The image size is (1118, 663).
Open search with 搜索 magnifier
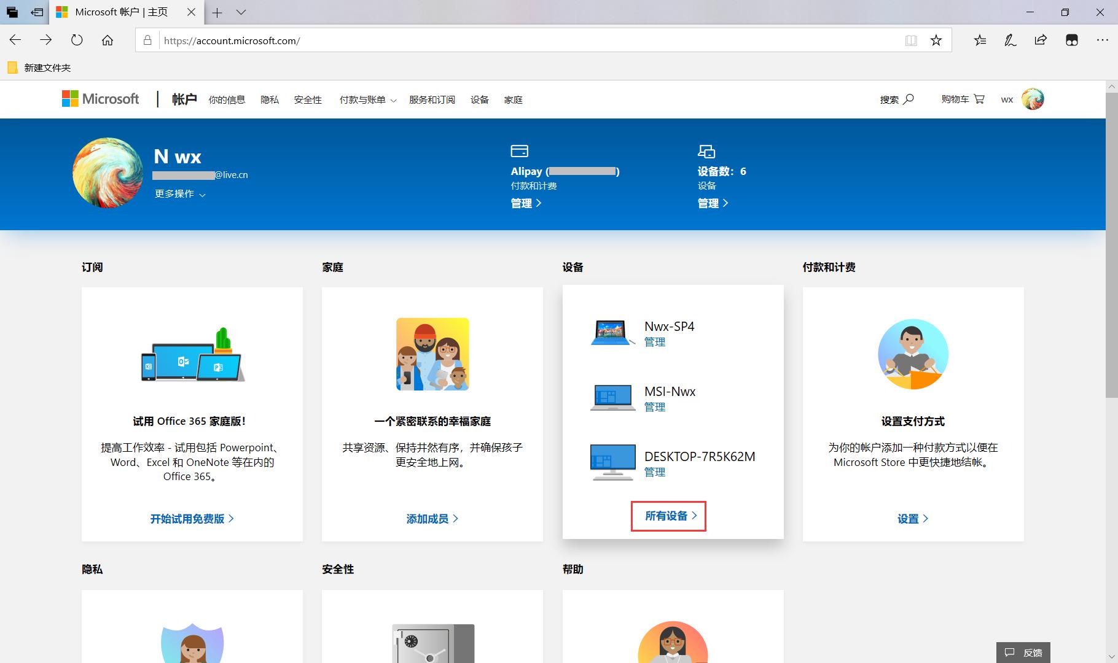pyautogui.click(x=897, y=99)
